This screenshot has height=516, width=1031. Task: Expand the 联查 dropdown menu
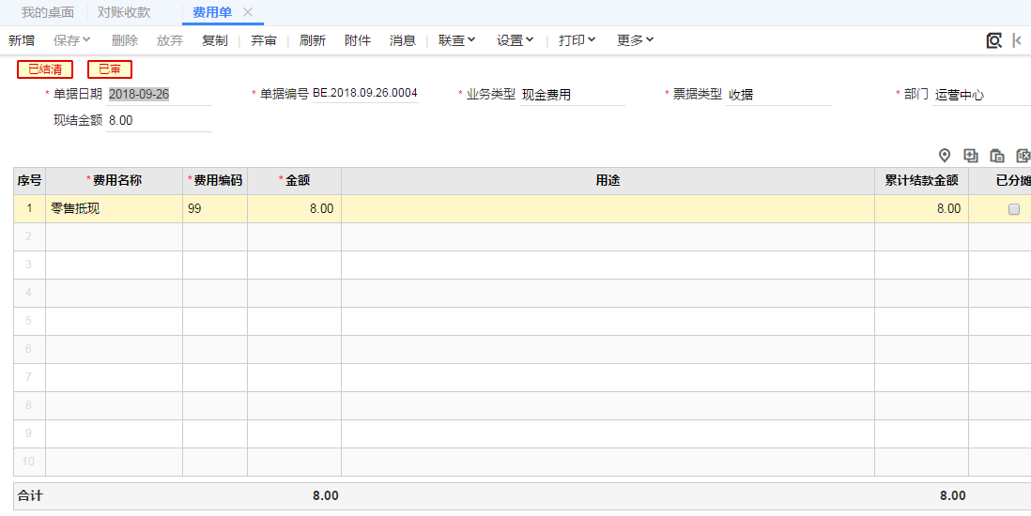click(457, 40)
